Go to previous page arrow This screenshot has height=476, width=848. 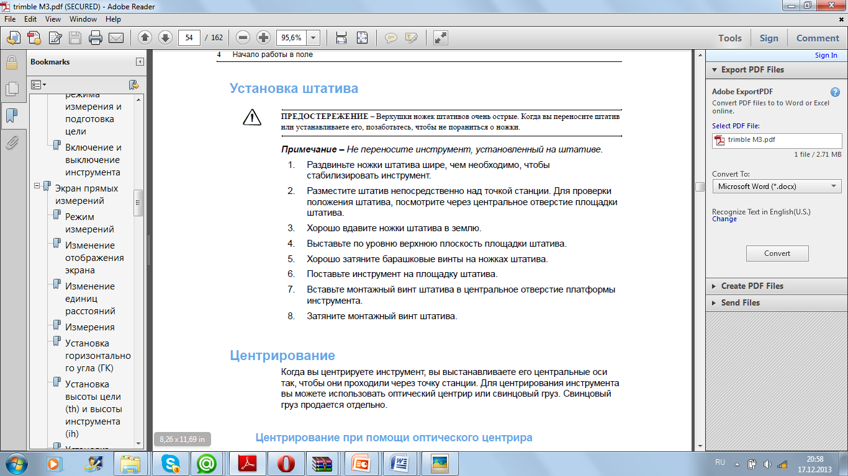[x=145, y=38]
